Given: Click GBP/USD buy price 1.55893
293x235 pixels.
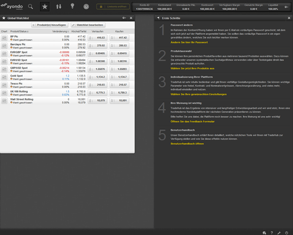Looking at the screenshot, I should [x=120, y=69].
